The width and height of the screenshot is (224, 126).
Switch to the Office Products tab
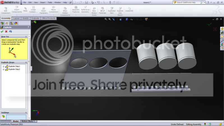pos(49,18)
